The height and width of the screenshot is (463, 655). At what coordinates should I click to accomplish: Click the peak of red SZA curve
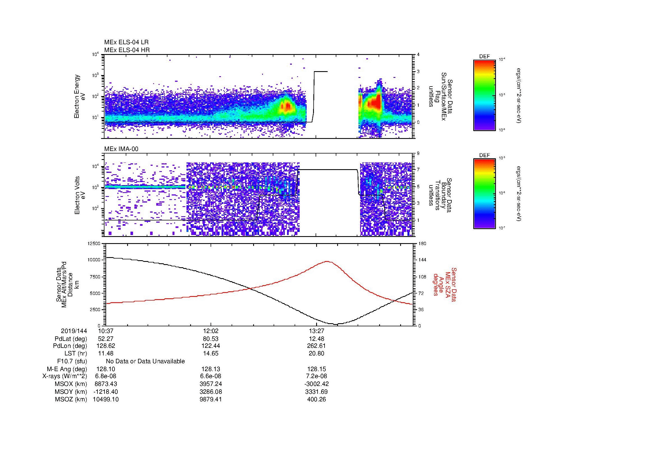(327, 261)
